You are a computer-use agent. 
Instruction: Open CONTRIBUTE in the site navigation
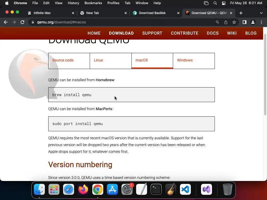[185, 33]
